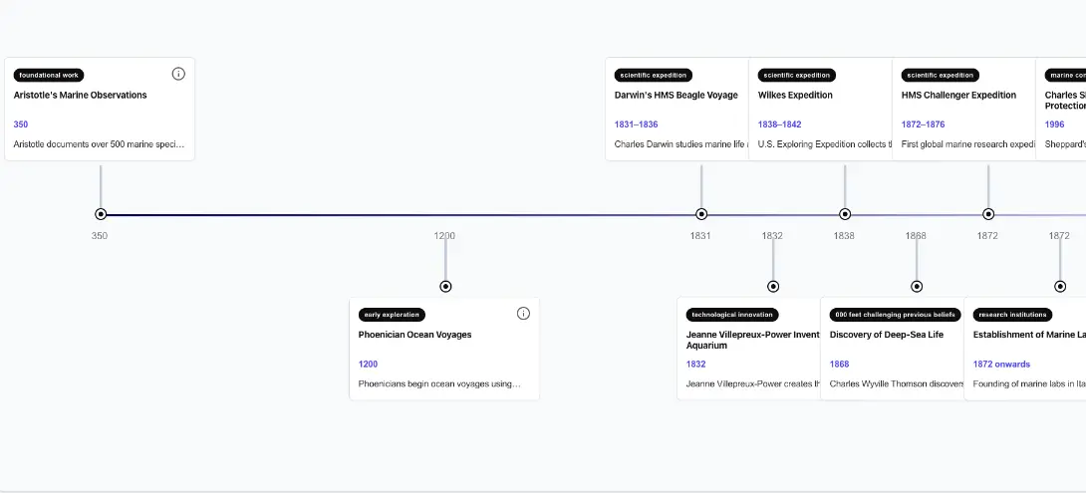The width and height of the screenshot is (1086, 493).
Task: Select timeline marker for Darwin's HMS Beagle Voyage
Action: (x=700, y=214)
